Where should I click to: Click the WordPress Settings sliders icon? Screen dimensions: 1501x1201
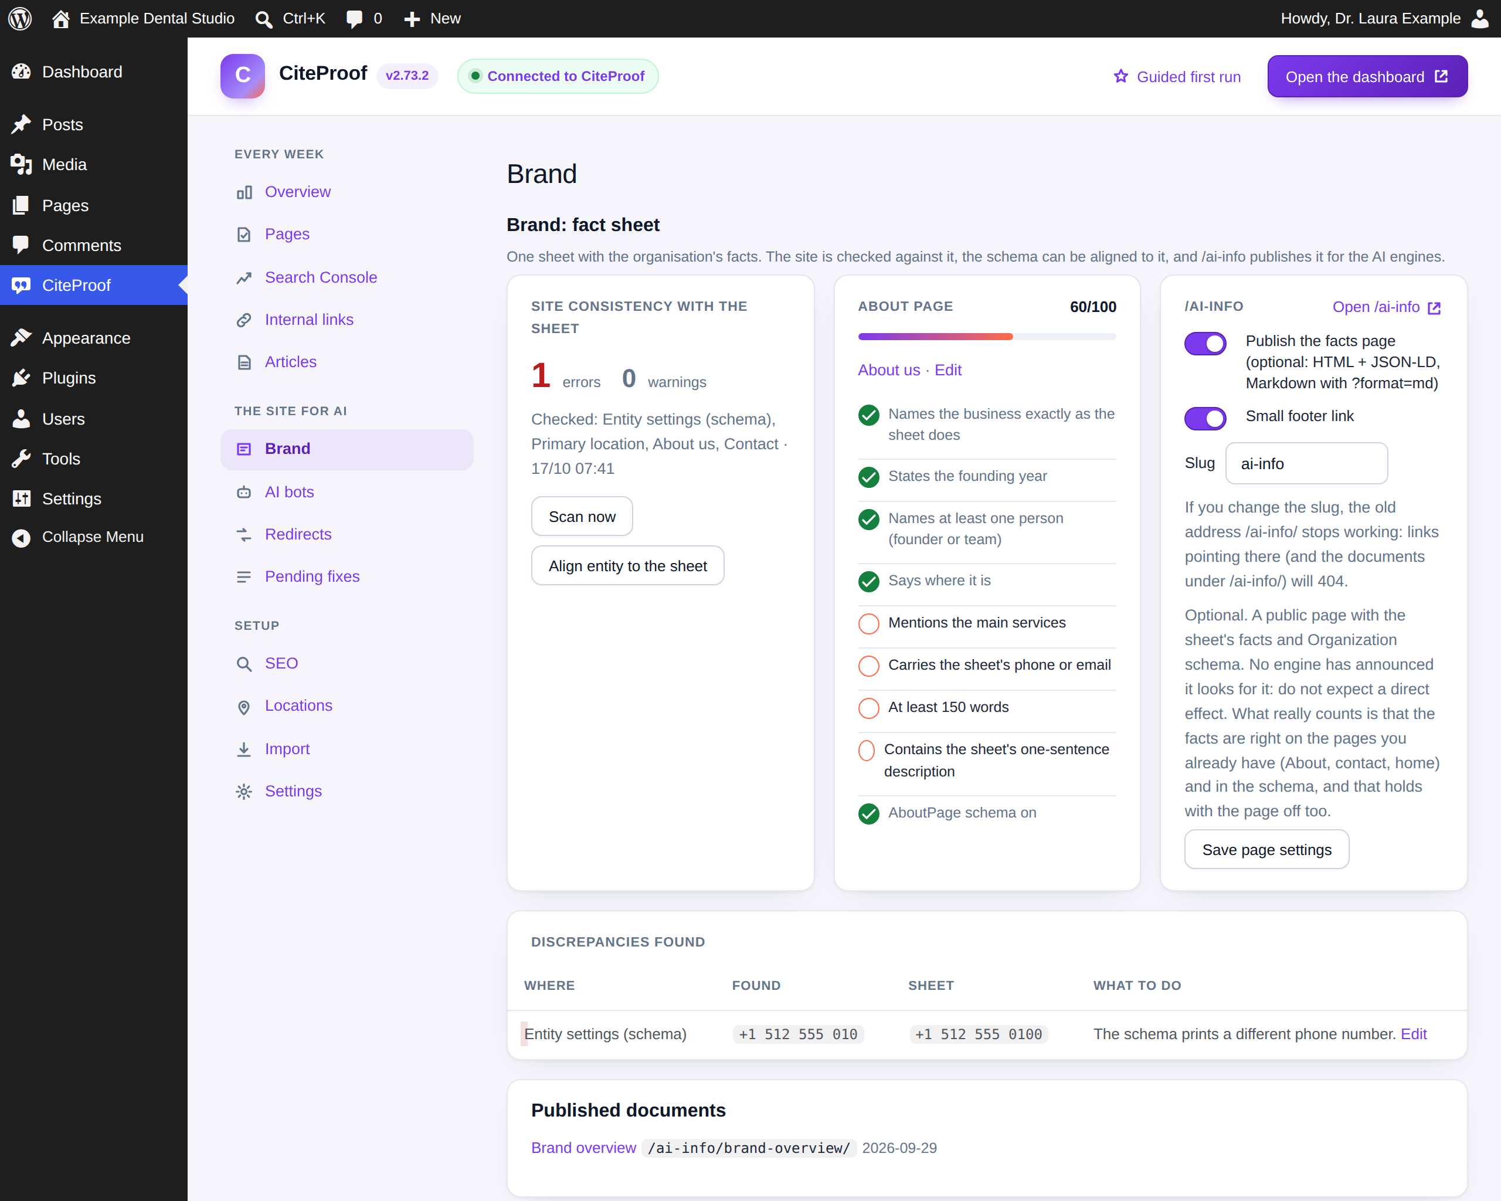pyautogui.click(x=22, y=498)
